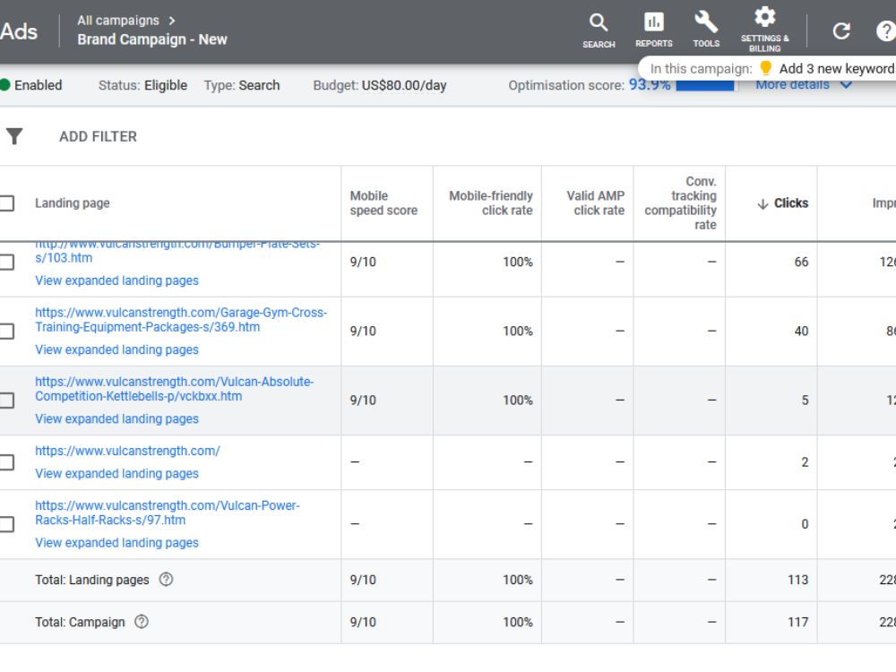
Task: Open the Search magnifier icon
Action: (x=599, y=23)
